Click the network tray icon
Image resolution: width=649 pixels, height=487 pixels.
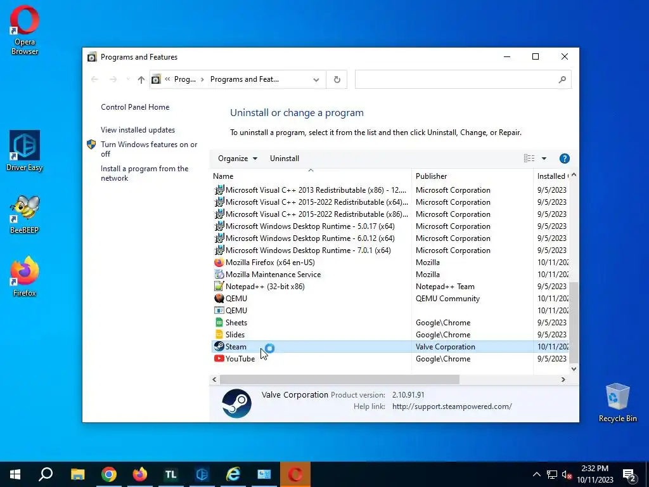click(x=552, y=475)
